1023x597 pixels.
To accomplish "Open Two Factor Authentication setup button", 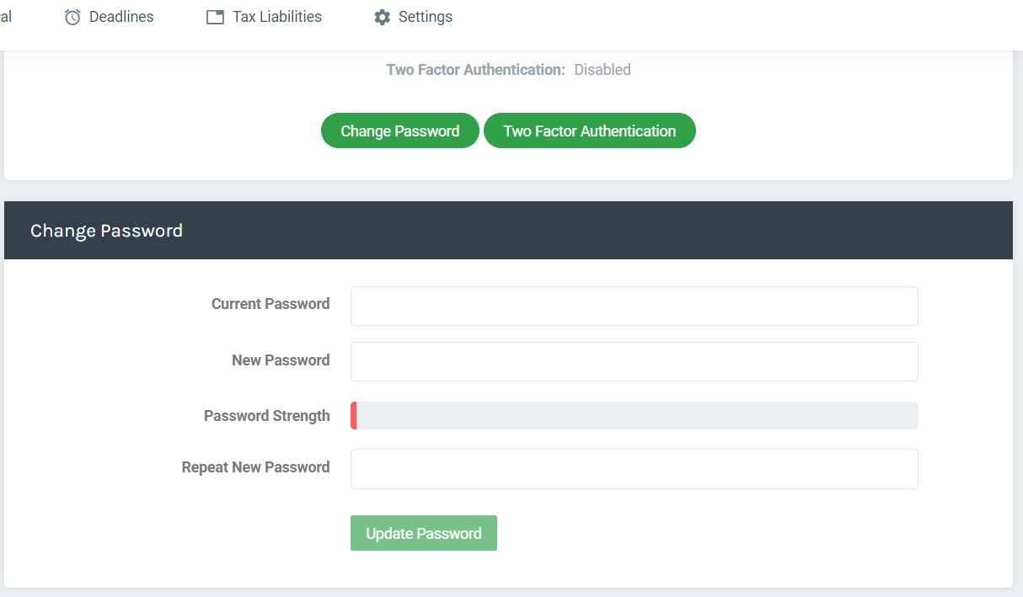I will tap(589, 131).
